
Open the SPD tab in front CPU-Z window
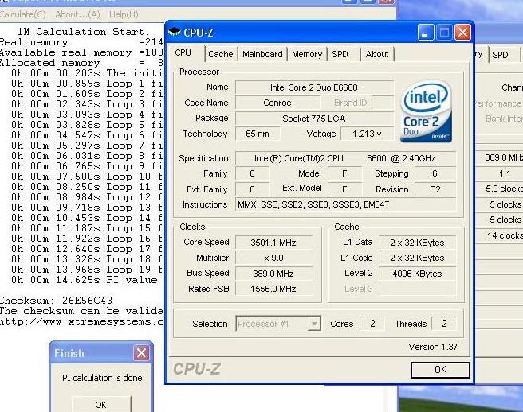click(x=340, y=54)
